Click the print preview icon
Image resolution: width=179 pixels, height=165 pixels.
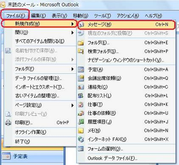click(8, 114)
